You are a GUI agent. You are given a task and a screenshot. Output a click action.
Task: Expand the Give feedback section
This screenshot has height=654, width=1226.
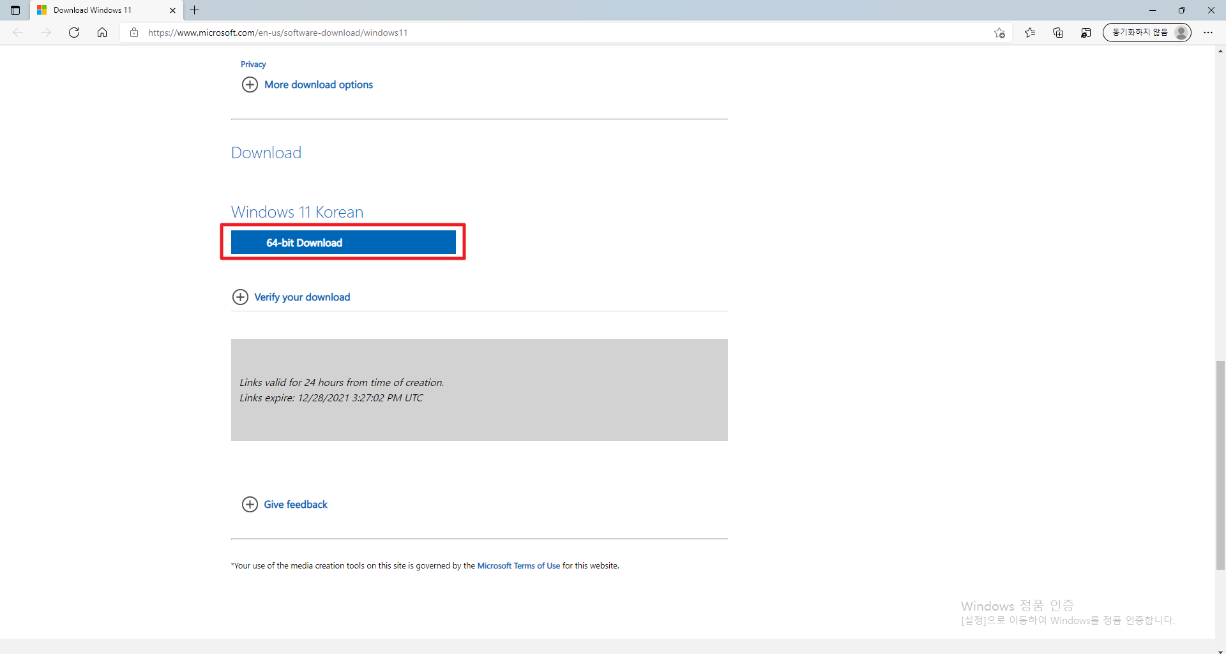click(x=285, y=505)
